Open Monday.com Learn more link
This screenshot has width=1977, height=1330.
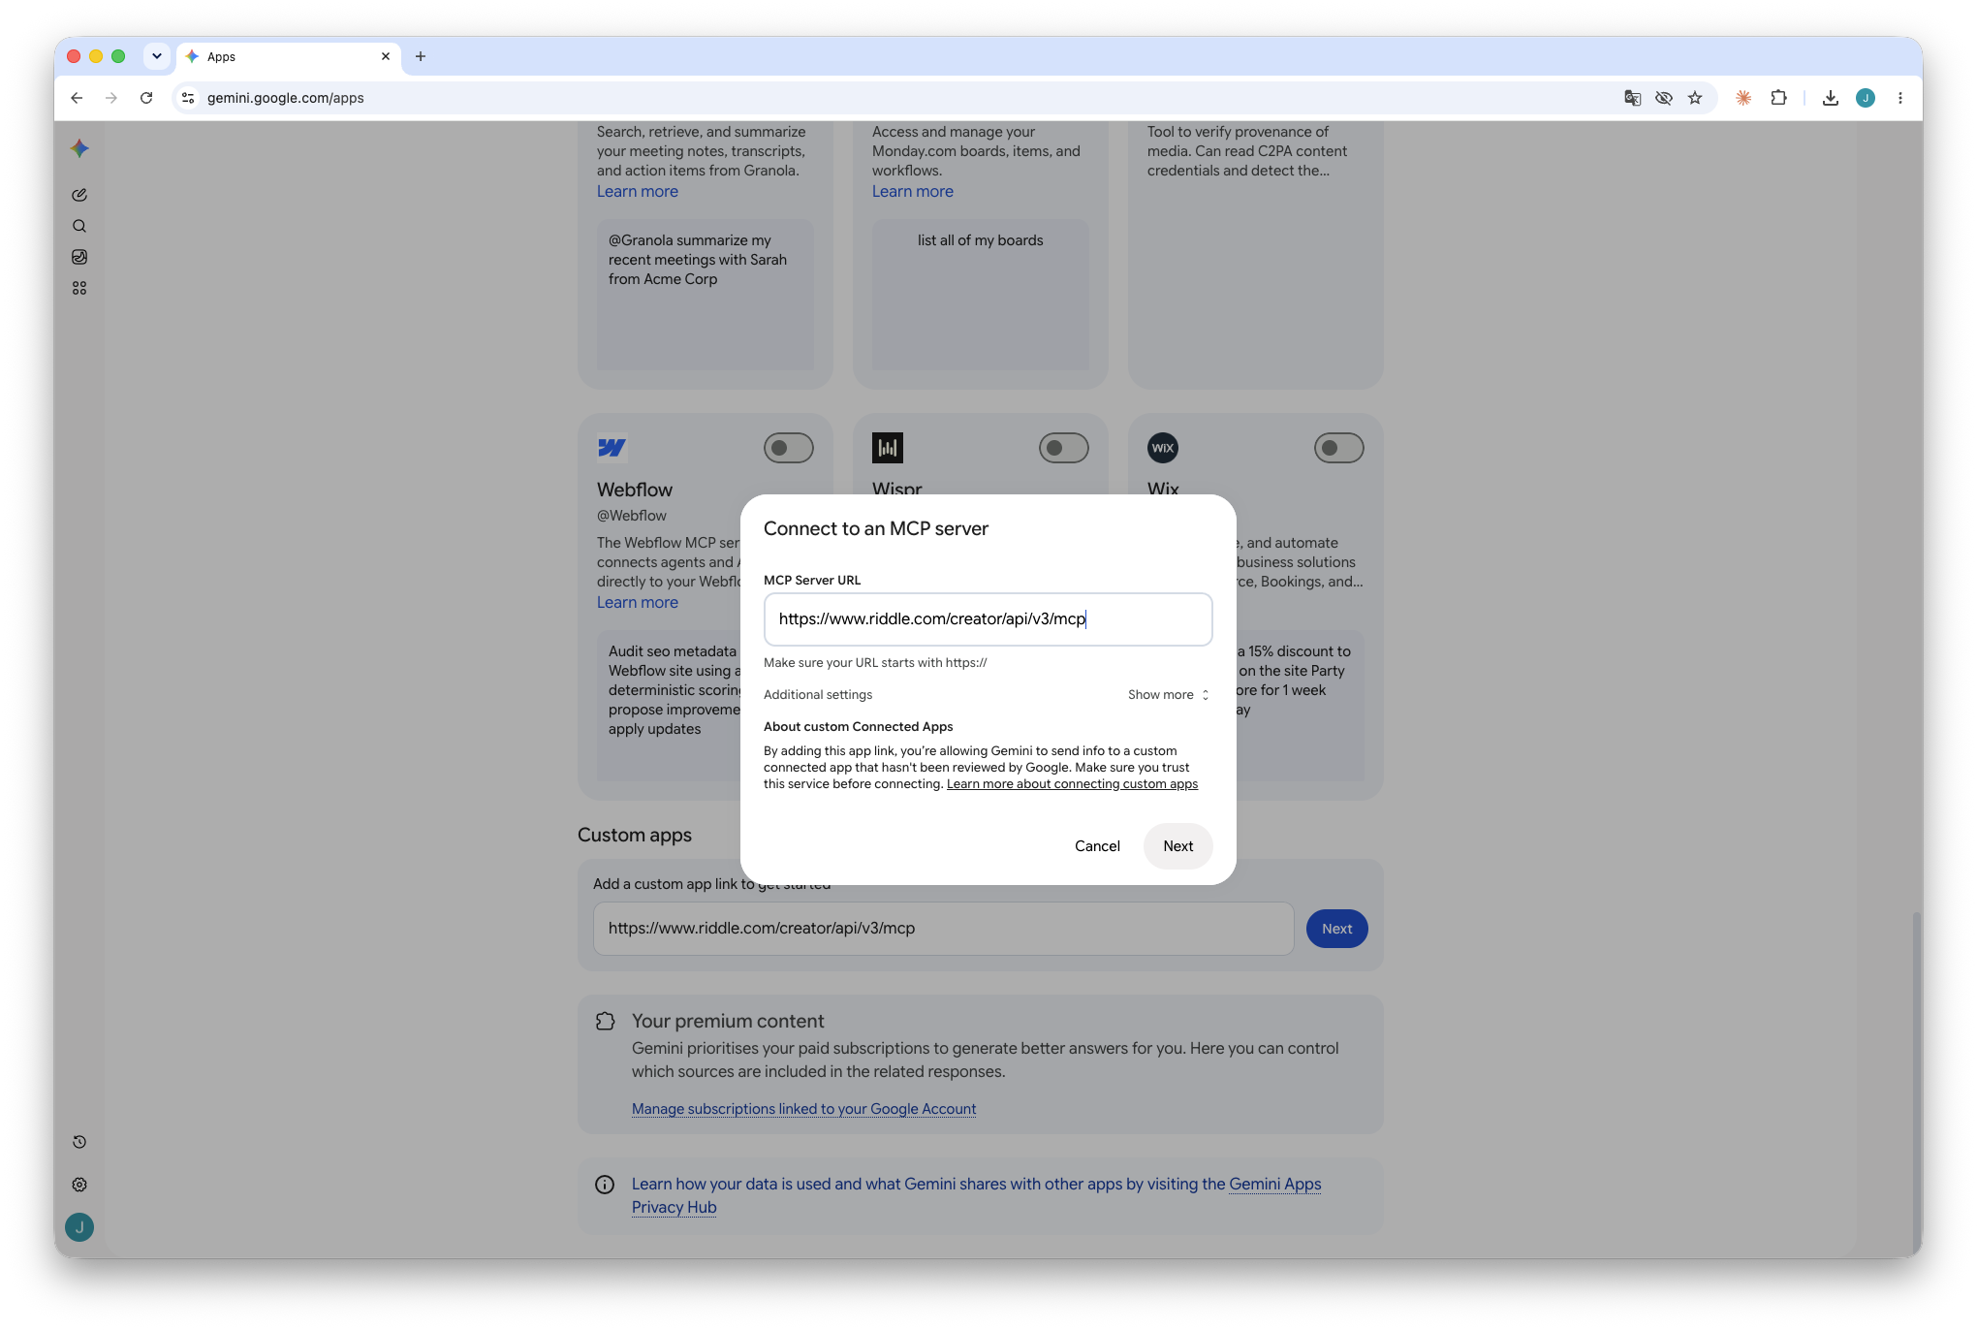pyautogui.click(x=913, y=192)
